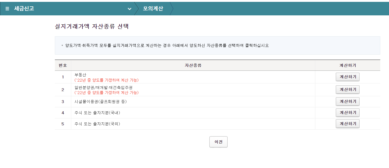This screenshot has width=389, height=168.
Task: Click 계산하기 for 시설물이용권(골프회원권 등)
Action: point(348,101)
